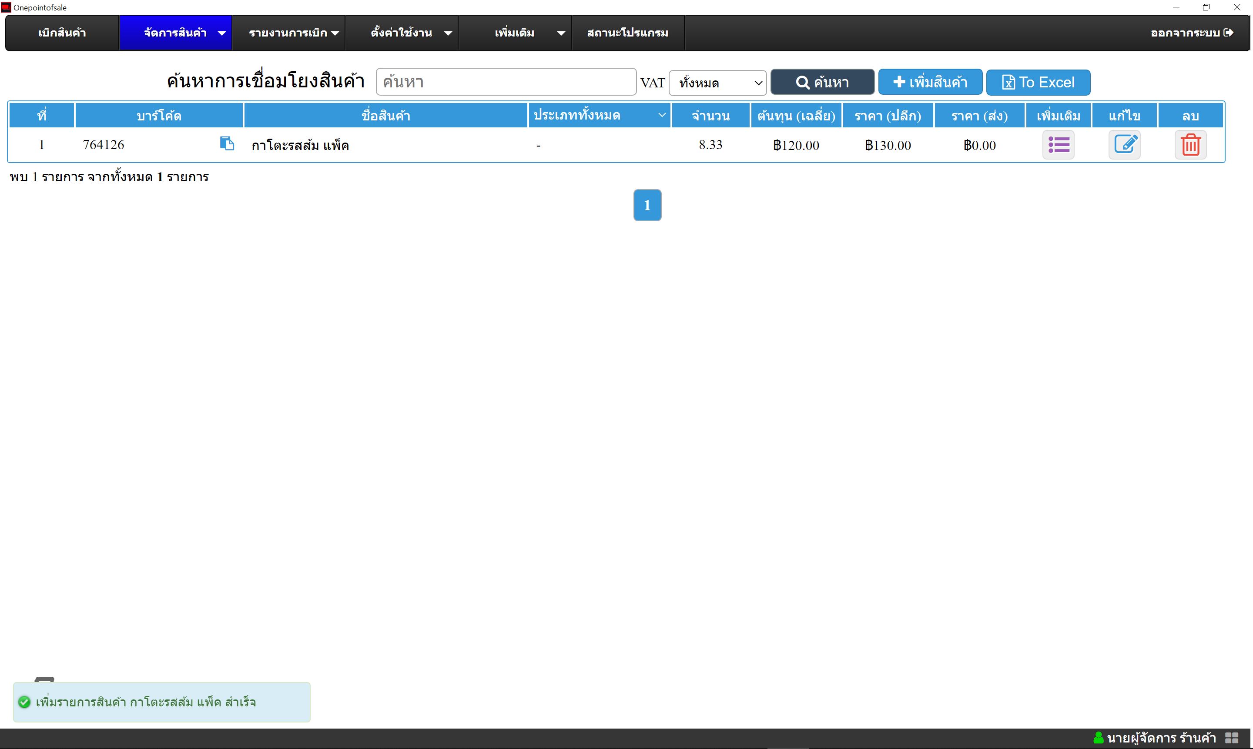Viewport: 1253px width, 749px height.
Task: Click the แก้ไข column header
Action: 1124,116
